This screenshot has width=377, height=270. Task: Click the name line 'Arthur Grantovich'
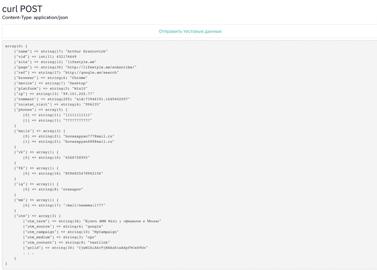[61, 51]
